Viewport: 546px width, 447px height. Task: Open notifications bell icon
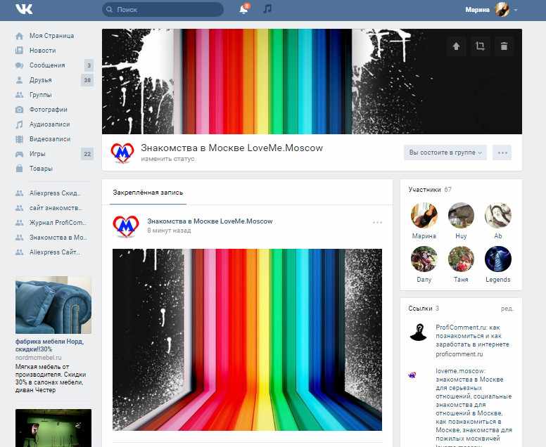(244, 9)
